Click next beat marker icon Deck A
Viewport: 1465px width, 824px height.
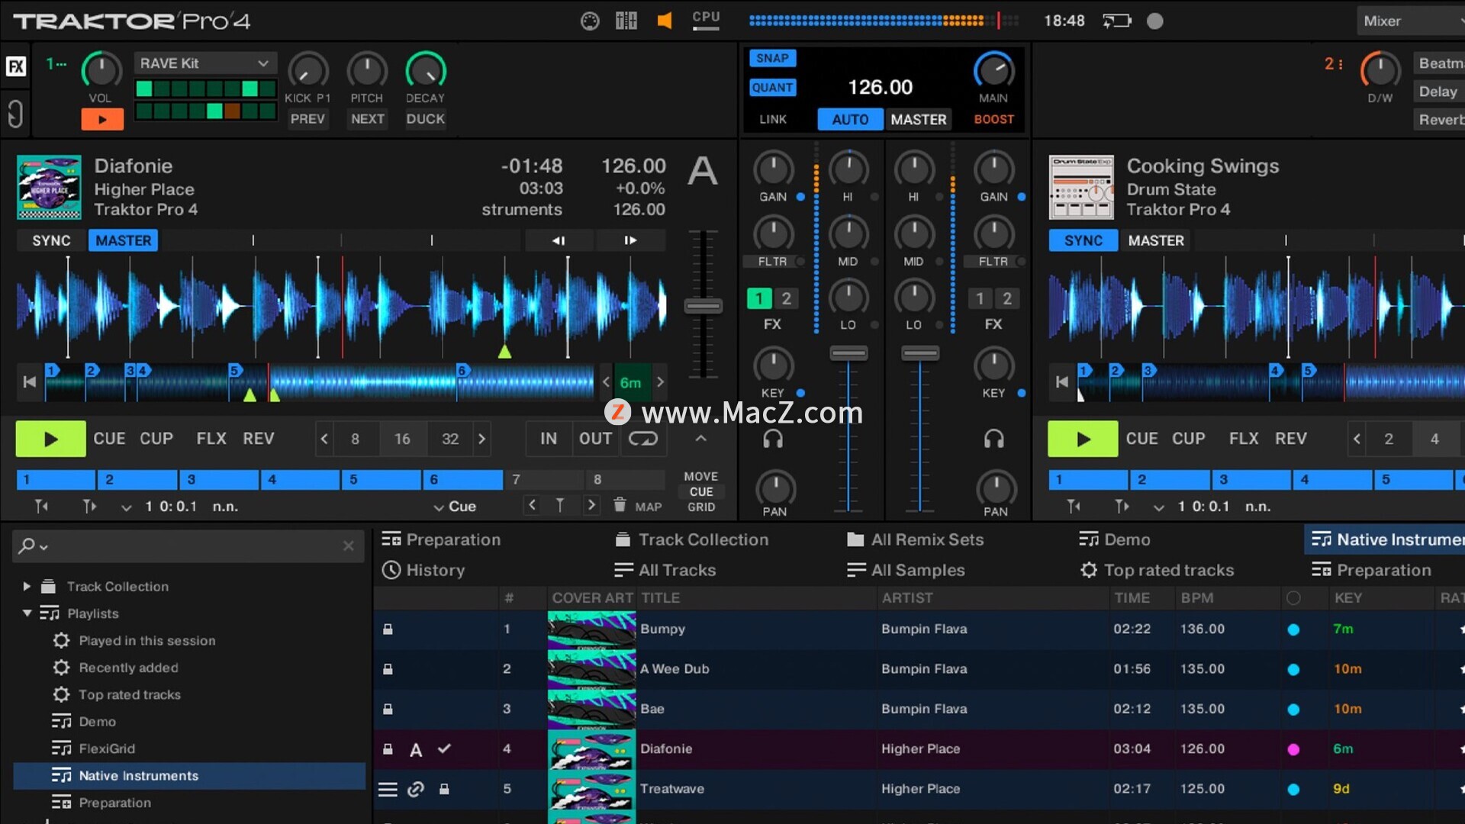tap(89, 506)
